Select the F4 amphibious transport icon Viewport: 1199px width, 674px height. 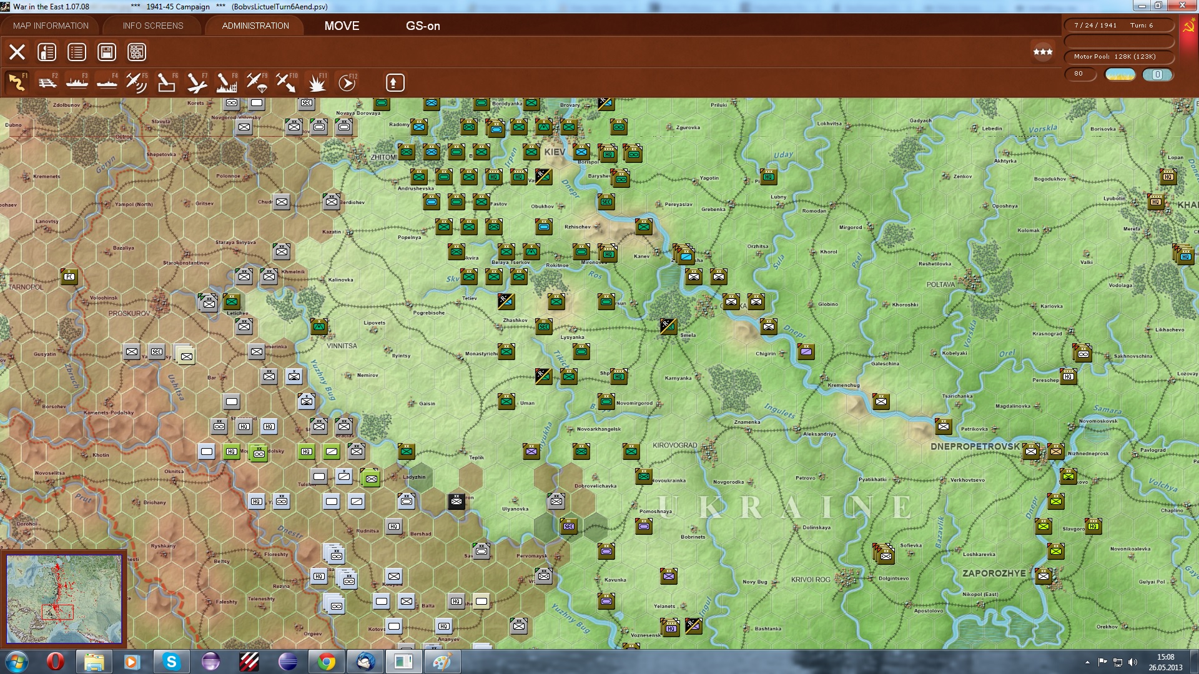tap(107, 82)
